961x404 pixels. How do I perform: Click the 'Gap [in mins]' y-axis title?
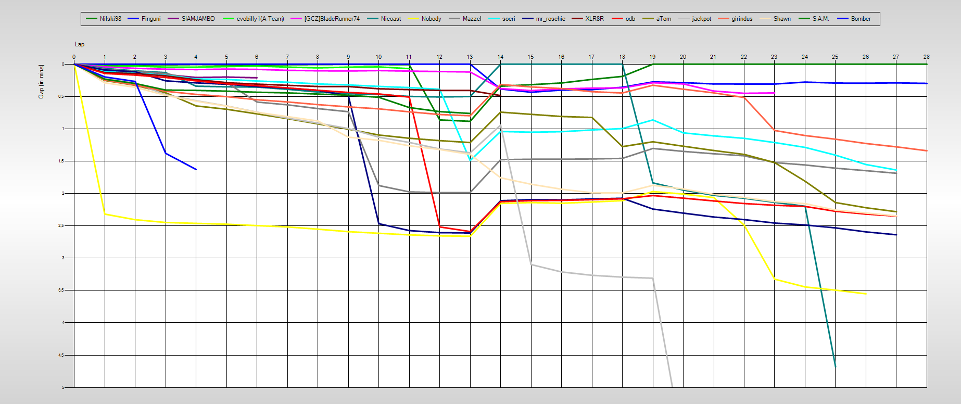[x=41, y=81]
